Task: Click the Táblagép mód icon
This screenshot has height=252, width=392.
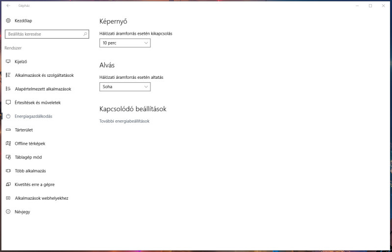Action: tap(8, 157)
